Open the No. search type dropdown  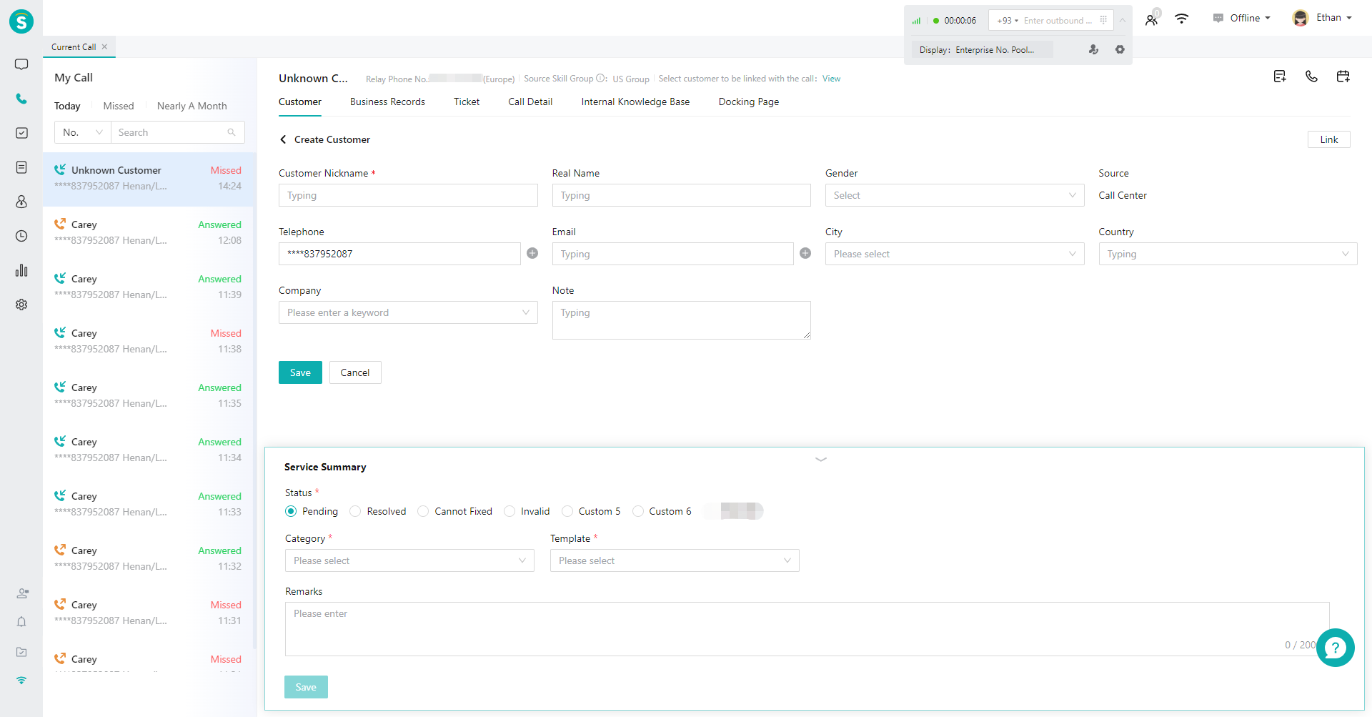[x=83, y=132]
